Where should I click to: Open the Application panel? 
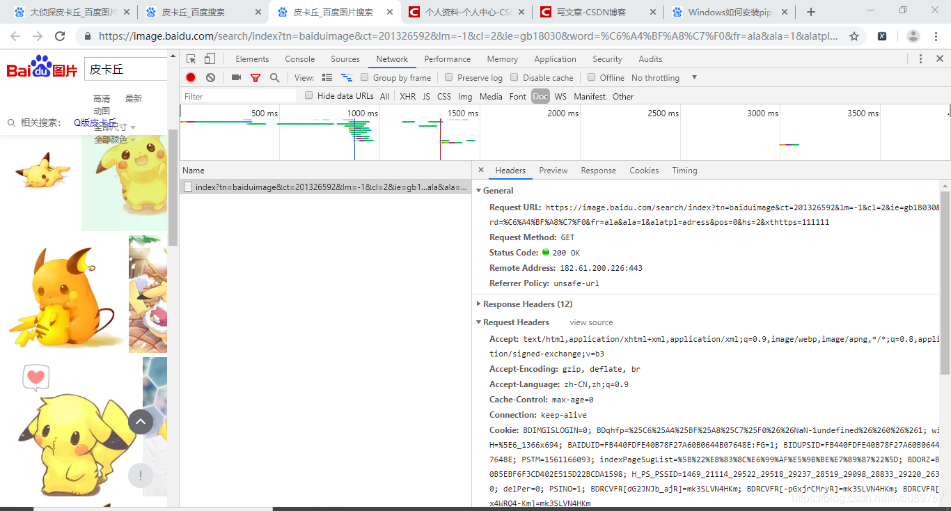click(x=556, y=59)
